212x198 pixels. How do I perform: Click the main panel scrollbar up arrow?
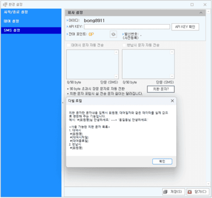click(x=208, y=11)
